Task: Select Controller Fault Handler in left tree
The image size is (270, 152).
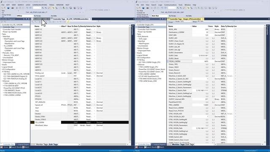Action: coord(12,30)
